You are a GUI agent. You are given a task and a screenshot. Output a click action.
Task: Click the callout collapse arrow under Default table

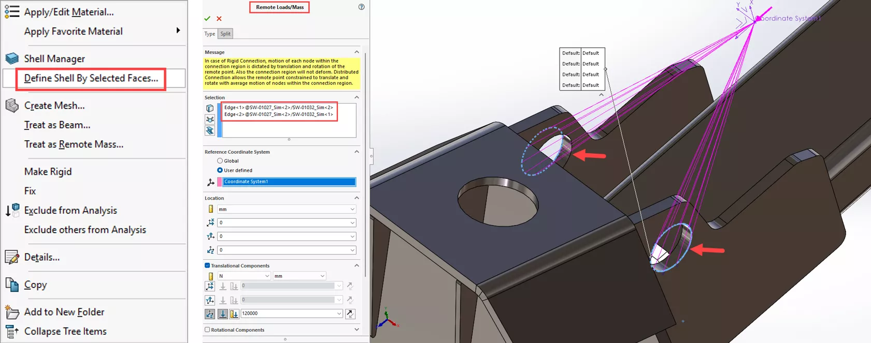click(601, 95)
